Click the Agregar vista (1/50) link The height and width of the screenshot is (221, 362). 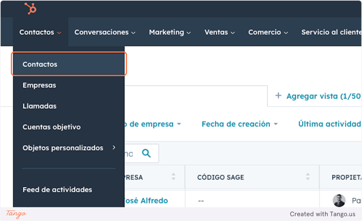(324, 96)
